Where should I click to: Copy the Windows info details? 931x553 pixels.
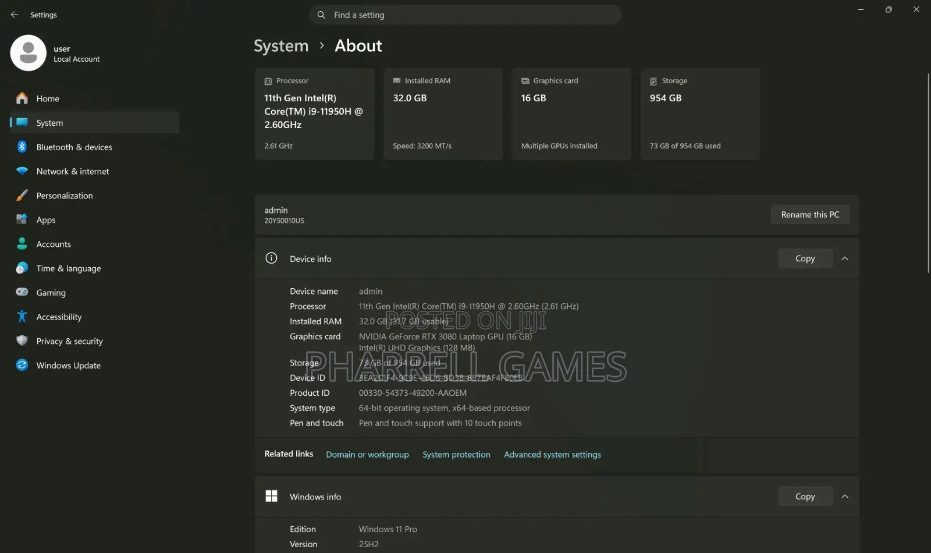[x=805, y=497]
